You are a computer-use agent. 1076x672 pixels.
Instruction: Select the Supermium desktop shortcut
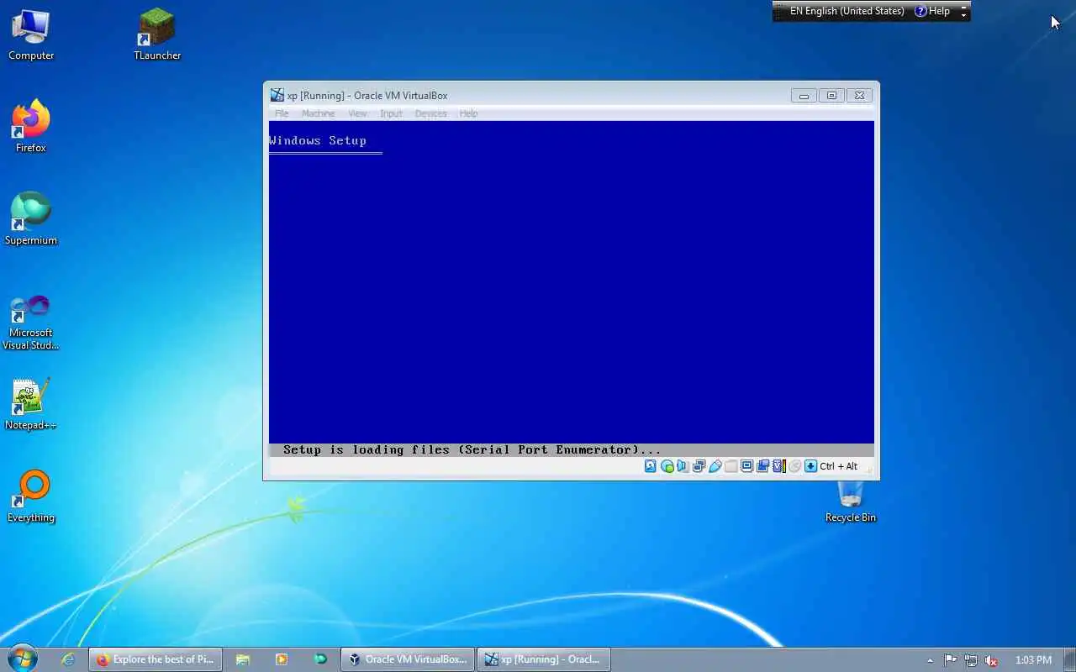(x=31, y=219)
